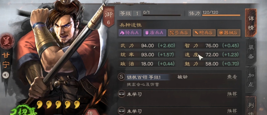Open the 装备 equipment tab
The height and width of the screenshot is (115, 267).
pyautogui.click(x=251, y=52)
